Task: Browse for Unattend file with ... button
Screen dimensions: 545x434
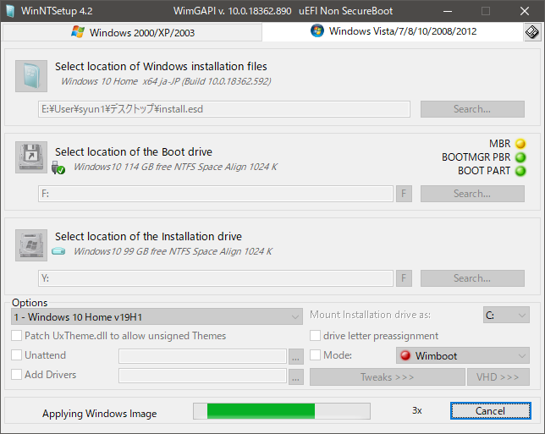Action: click(x=296, y=356)
